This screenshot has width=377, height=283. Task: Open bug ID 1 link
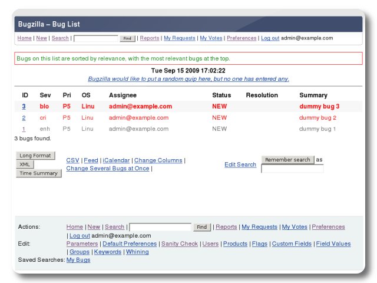click(25, 129)
